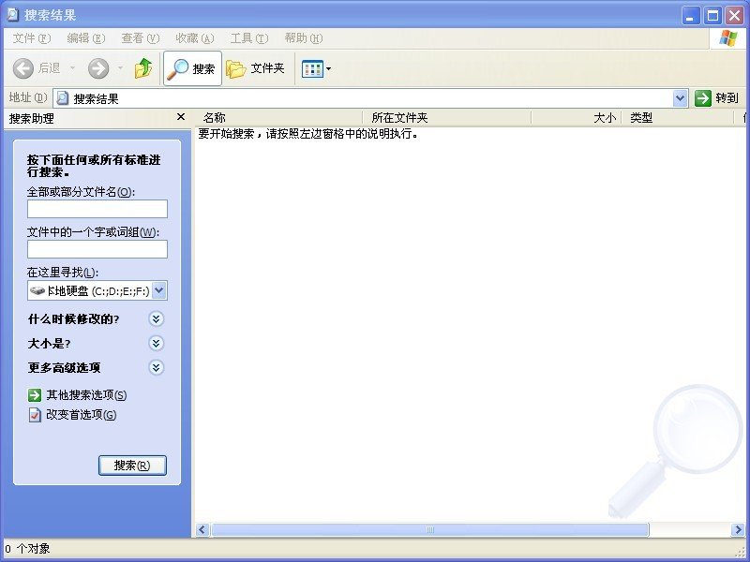Open the Views icon dropdown
The width and height of the screenshot is (750, 562).
click(316, 68)
